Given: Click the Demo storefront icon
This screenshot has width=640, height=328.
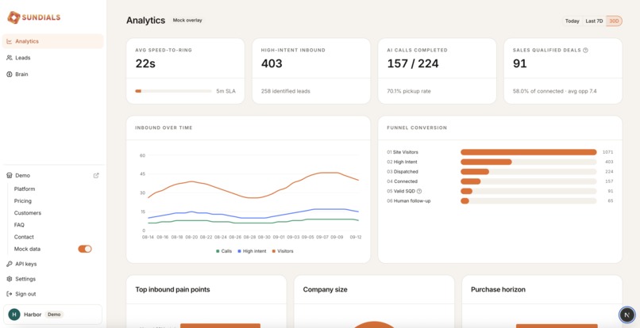Looking at the screenshot, I should [10, 176].
